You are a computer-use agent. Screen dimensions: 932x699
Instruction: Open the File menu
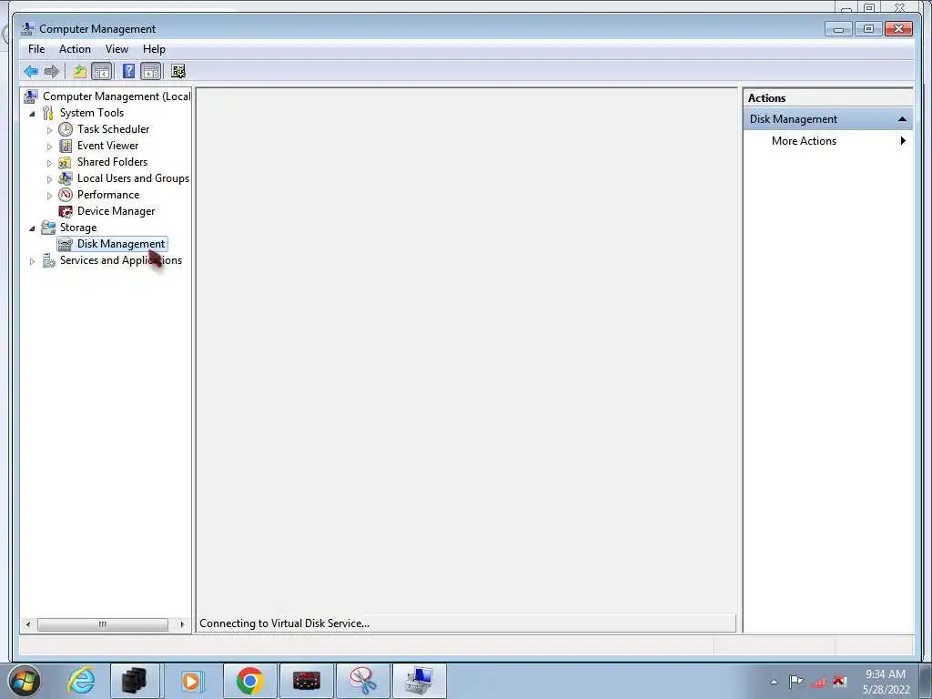[x=36, y=49]
